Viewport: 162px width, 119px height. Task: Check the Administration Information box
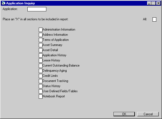coord(41,30)
